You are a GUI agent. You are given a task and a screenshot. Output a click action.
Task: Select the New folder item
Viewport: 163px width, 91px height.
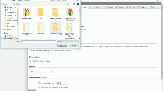41,28
